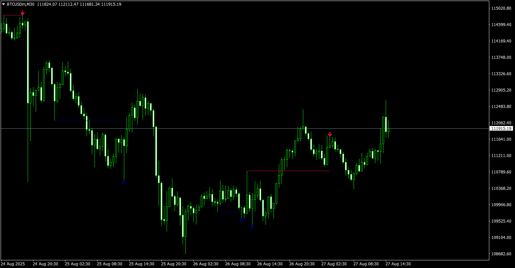The width and height of the screenshot is (515, 268).
Task: Select the rightmost blue up arrow on 26 Aug
Action: pos(252,227)
